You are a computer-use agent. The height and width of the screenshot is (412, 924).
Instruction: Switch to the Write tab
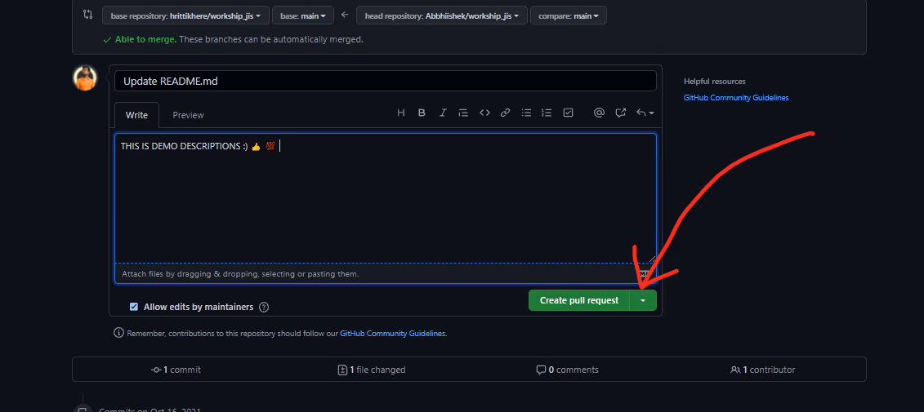click(136, 115)
